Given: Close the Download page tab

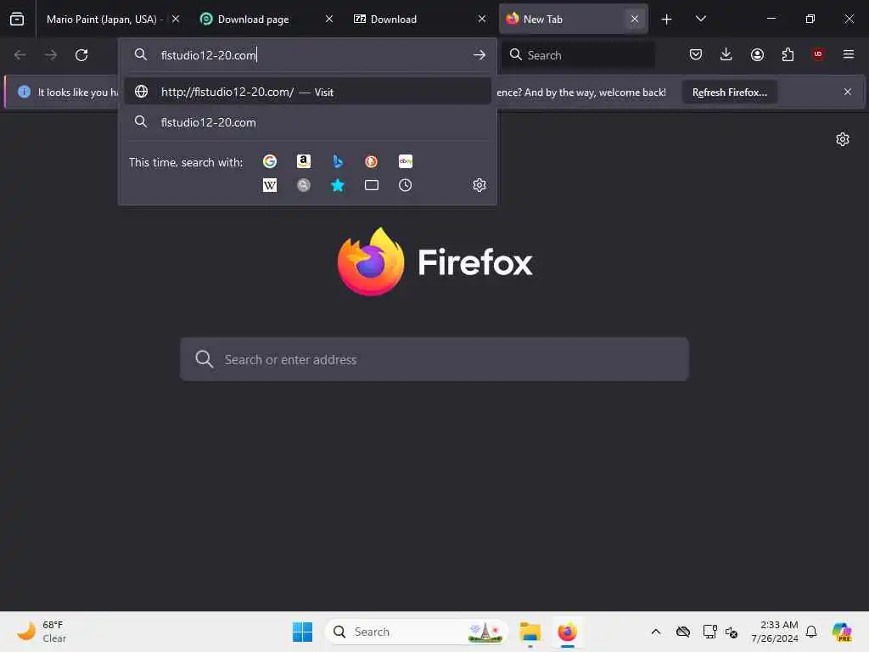Looking at the screenshot, I should [x=329, y=19].
